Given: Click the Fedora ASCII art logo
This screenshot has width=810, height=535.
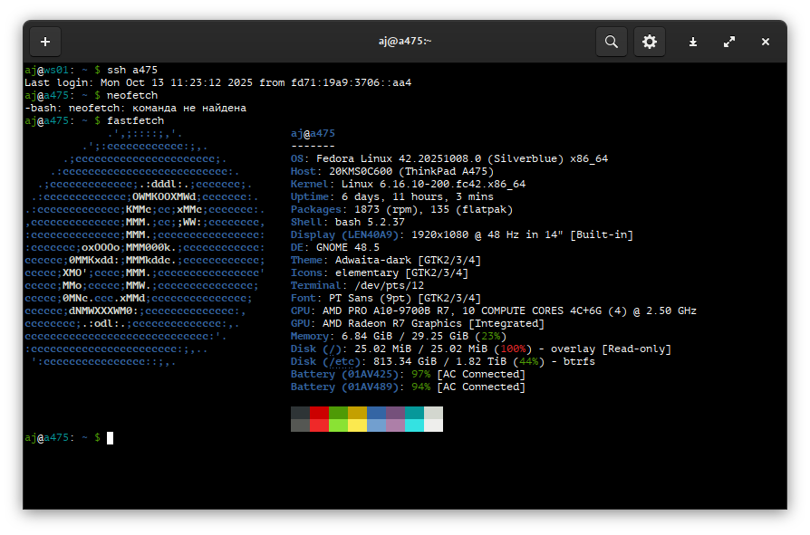Looking at the screenshot, I should 145,248.
